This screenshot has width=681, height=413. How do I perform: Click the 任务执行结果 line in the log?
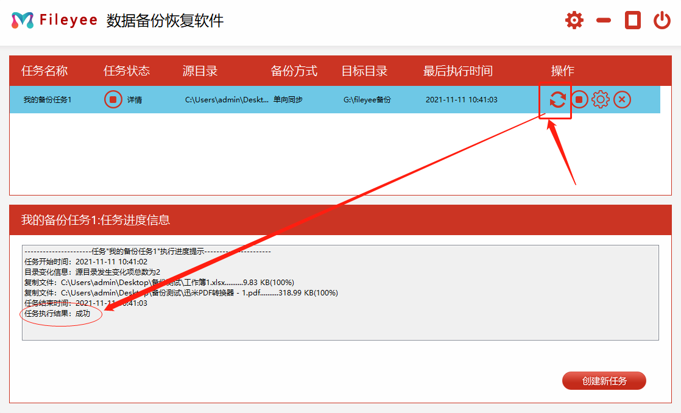[57, 314]
